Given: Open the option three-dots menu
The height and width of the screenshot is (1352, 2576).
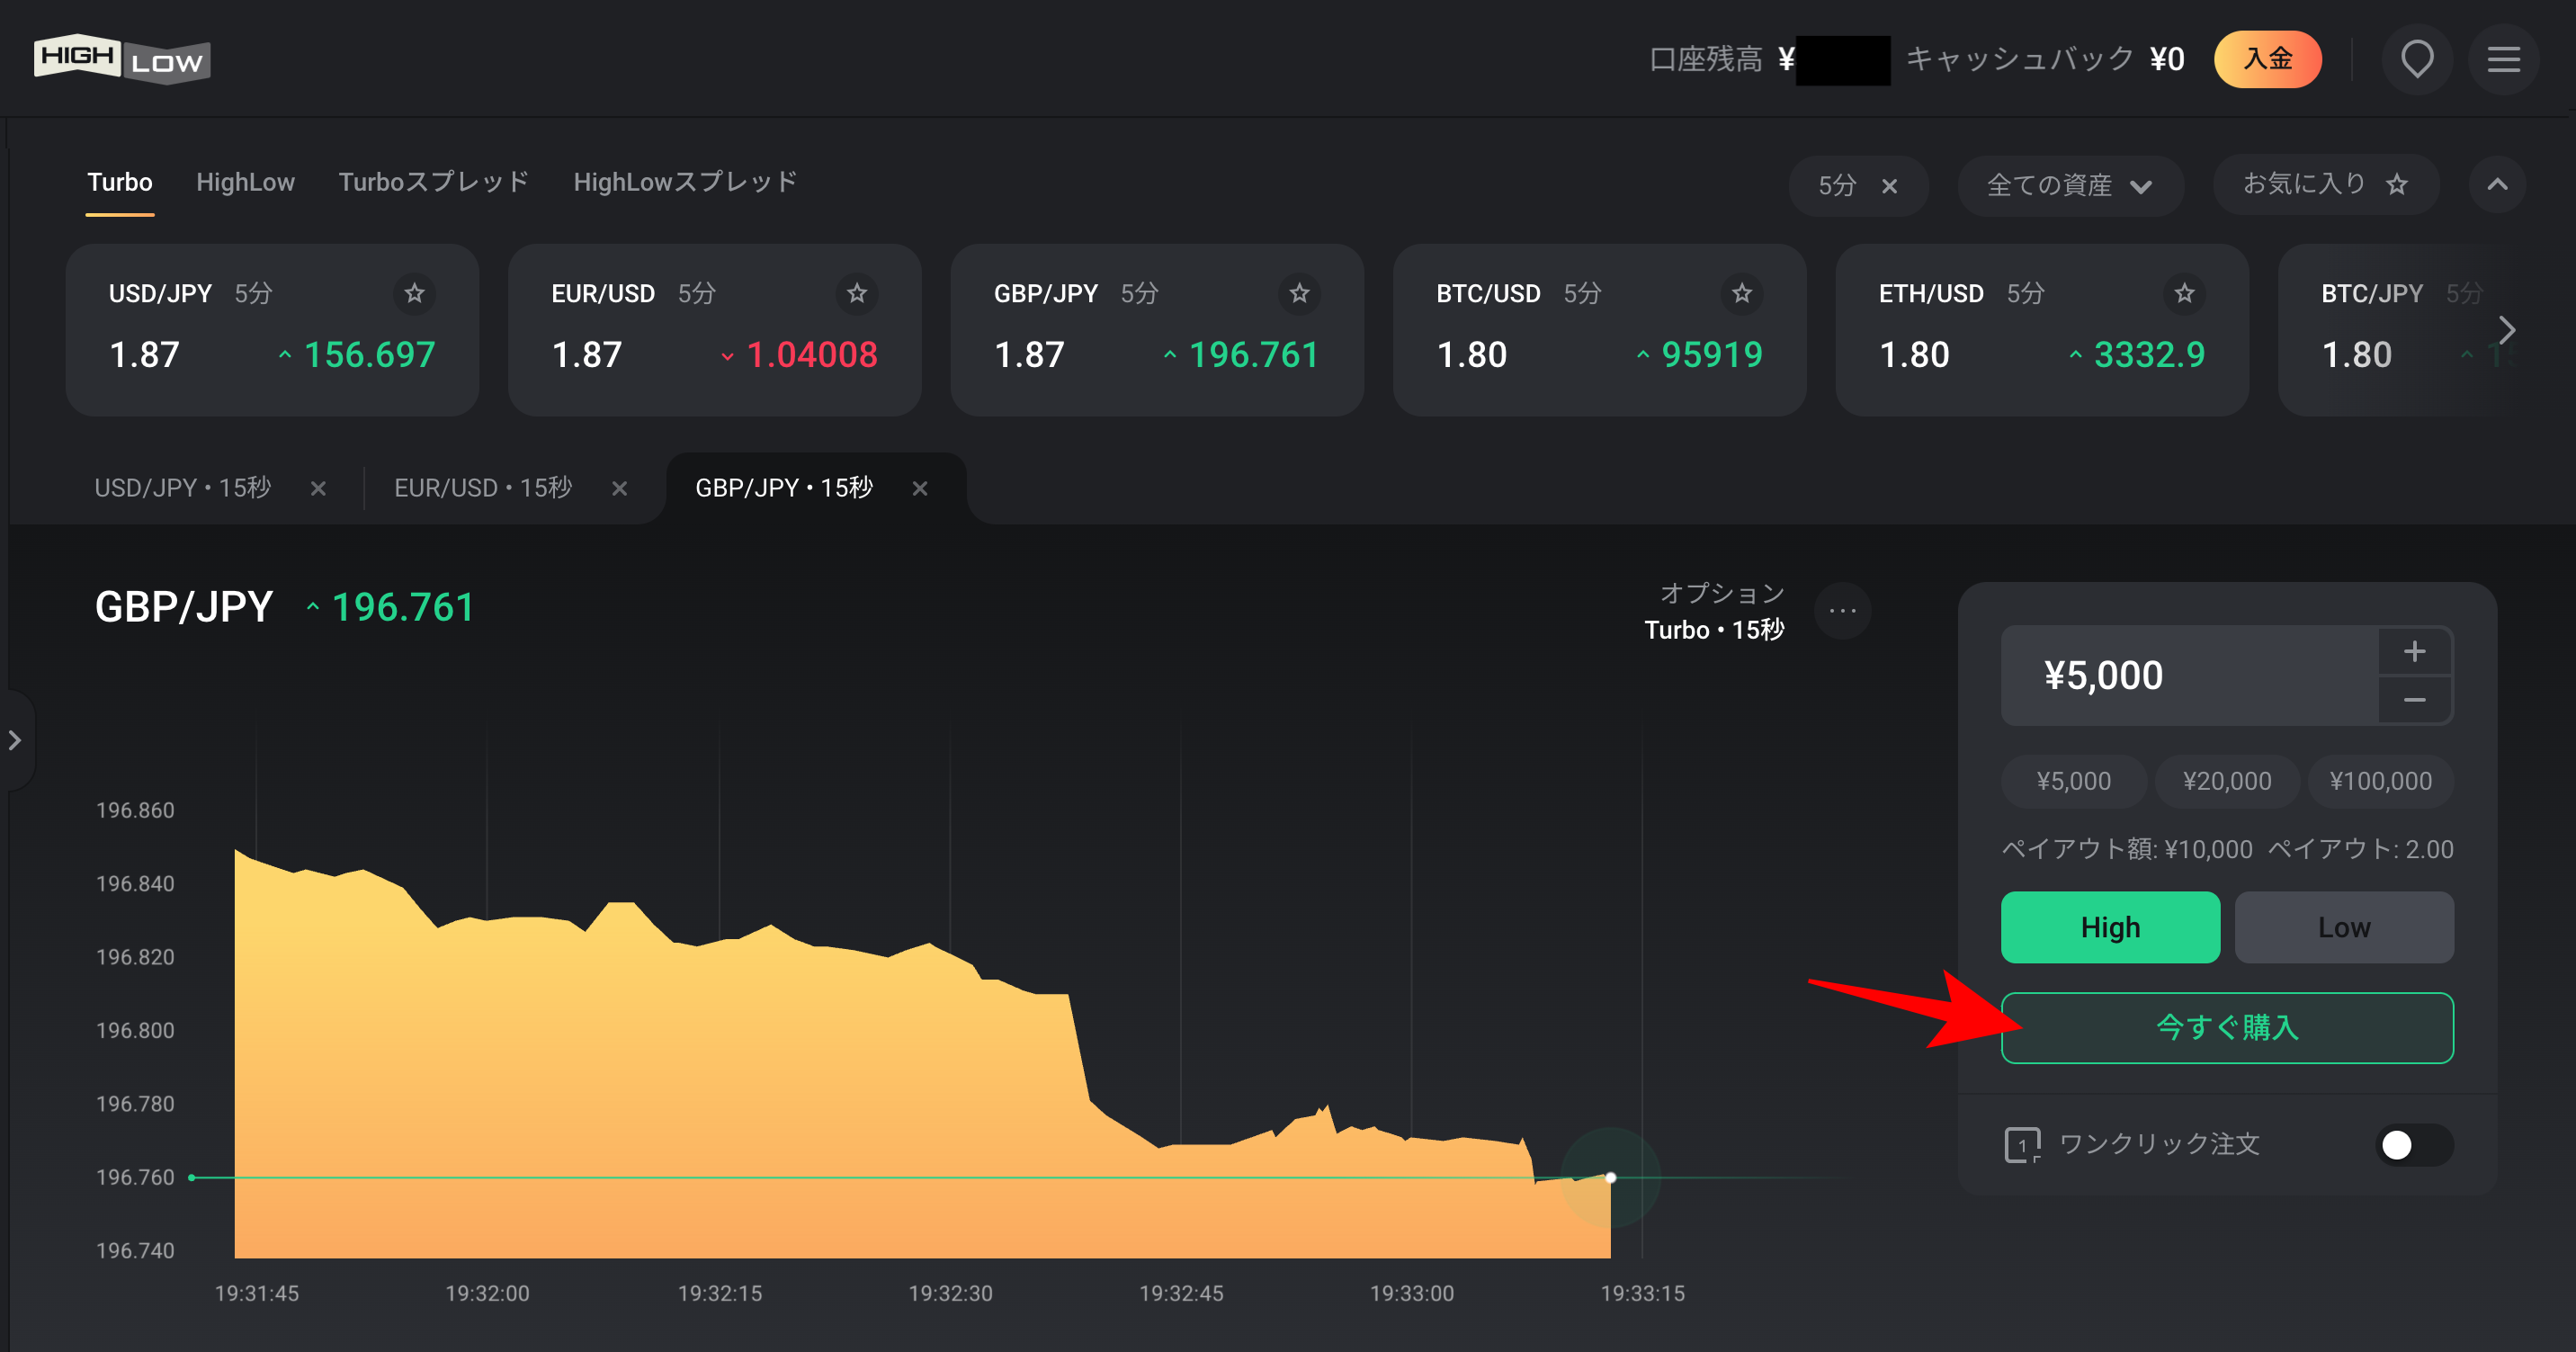Looking at the screenshot, I should click(1842, 610).
